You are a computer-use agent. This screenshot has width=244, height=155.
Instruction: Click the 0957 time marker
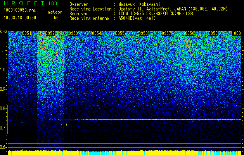click(166, 33)
